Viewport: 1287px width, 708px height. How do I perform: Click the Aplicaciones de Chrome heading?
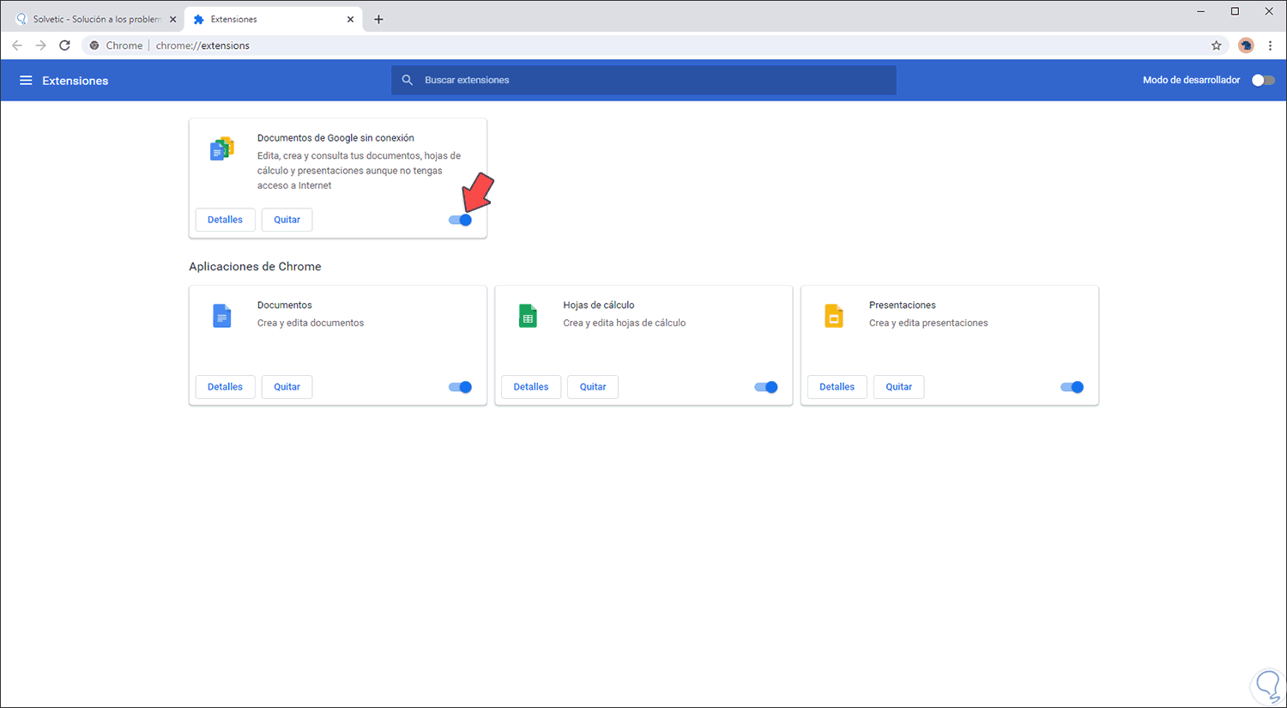255,267
